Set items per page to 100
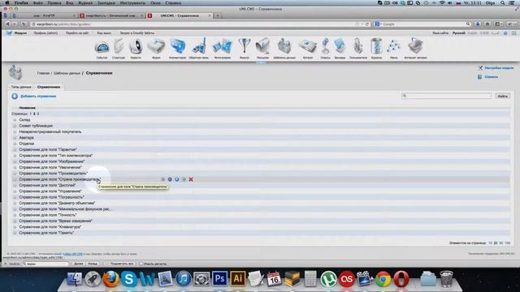 (507, 243)
